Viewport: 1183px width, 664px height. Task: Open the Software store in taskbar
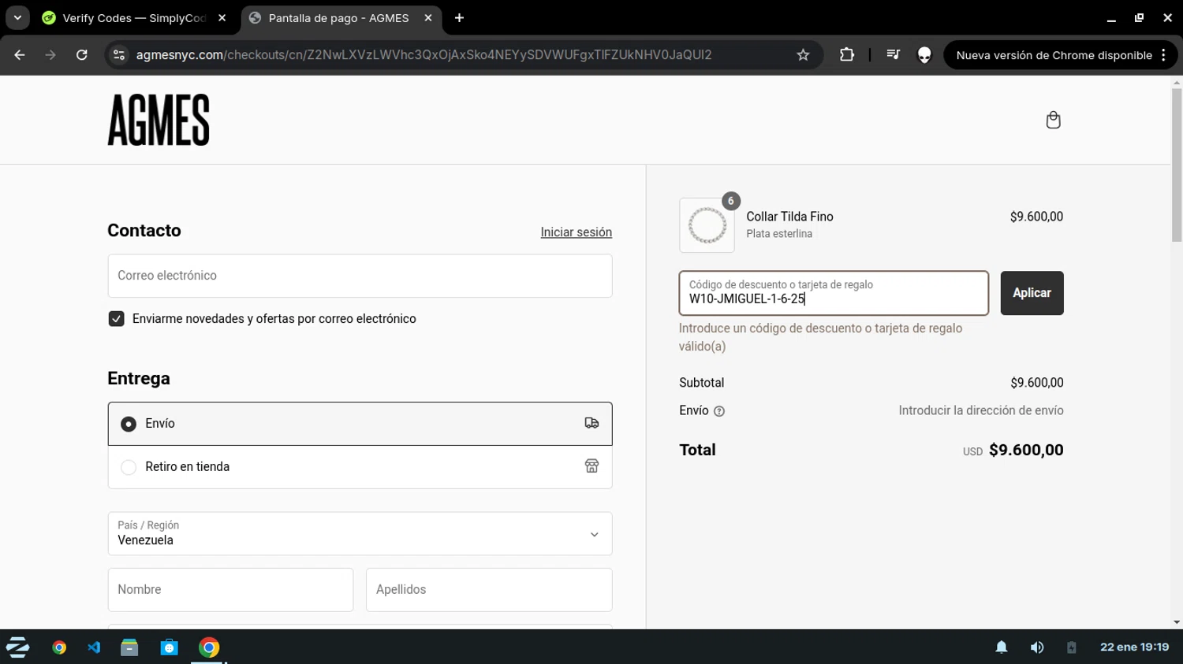coord(169,647)
